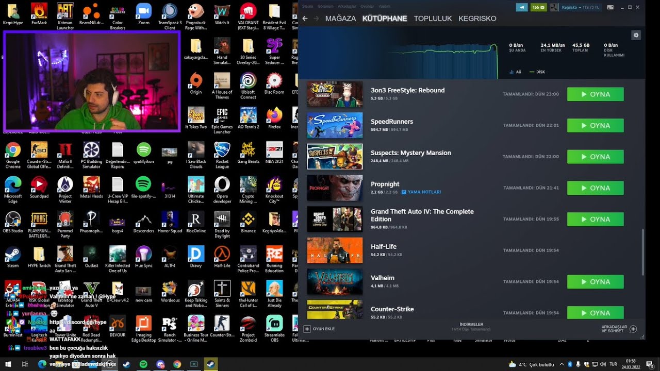Play Valheim

(595, 282)
